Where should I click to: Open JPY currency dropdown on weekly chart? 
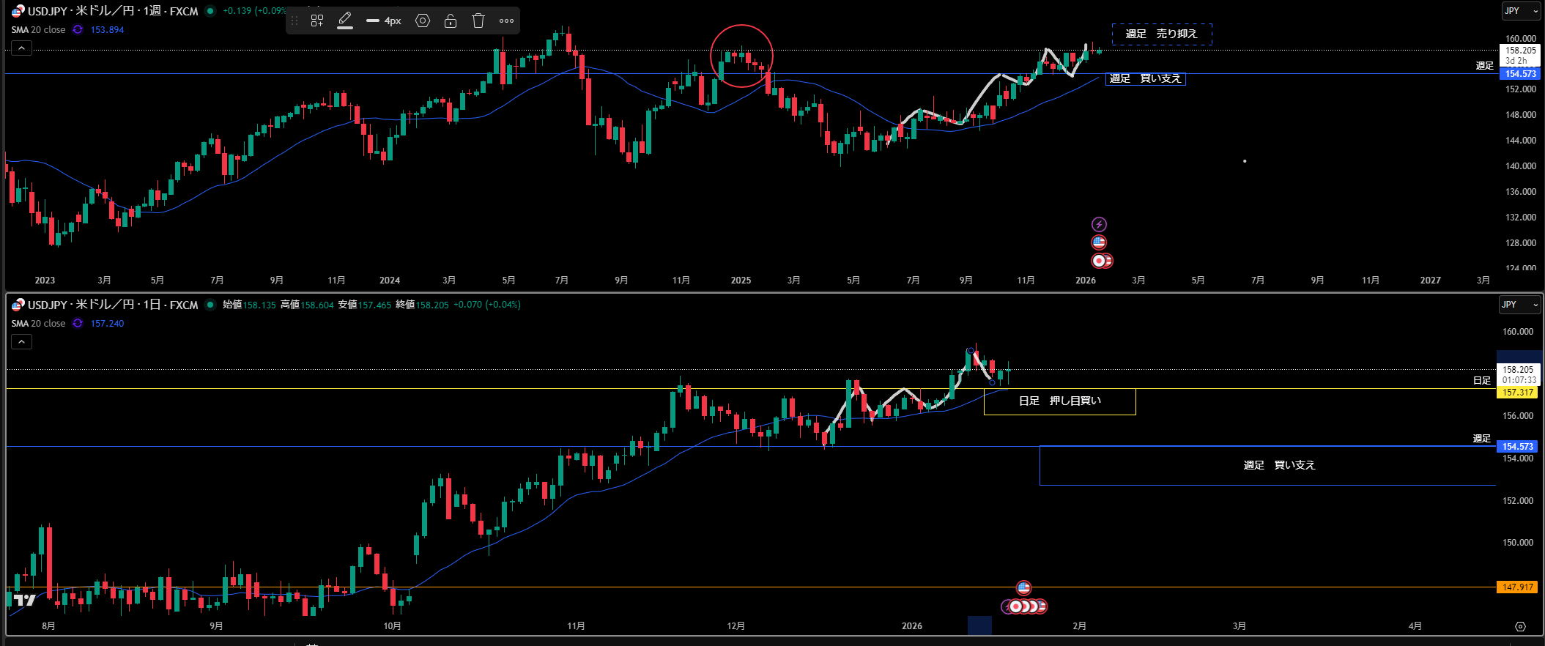pos(1520,11)
